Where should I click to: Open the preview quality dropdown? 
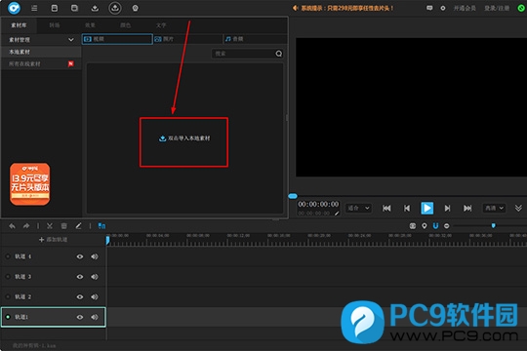coord(494,209)
